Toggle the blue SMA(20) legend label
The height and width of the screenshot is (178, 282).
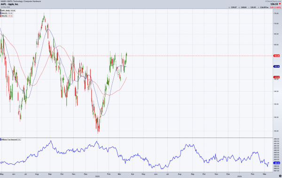tap(7, 13)
